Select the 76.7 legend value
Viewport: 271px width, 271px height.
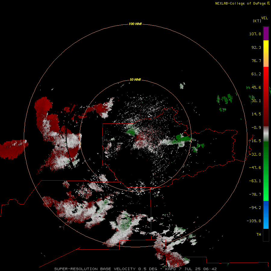coord(256,61)
